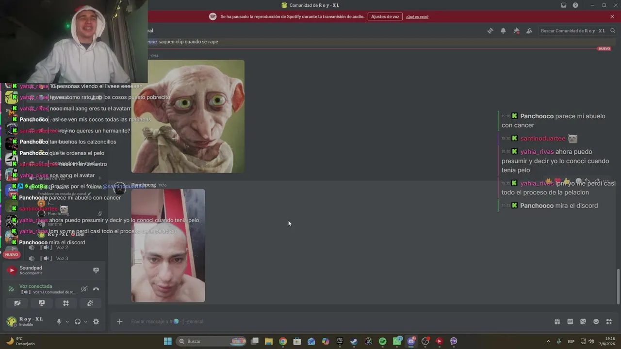The height and width of the screenshot is (349, 621).
Task: Open Task View on the taskbar
Action: 255,341
